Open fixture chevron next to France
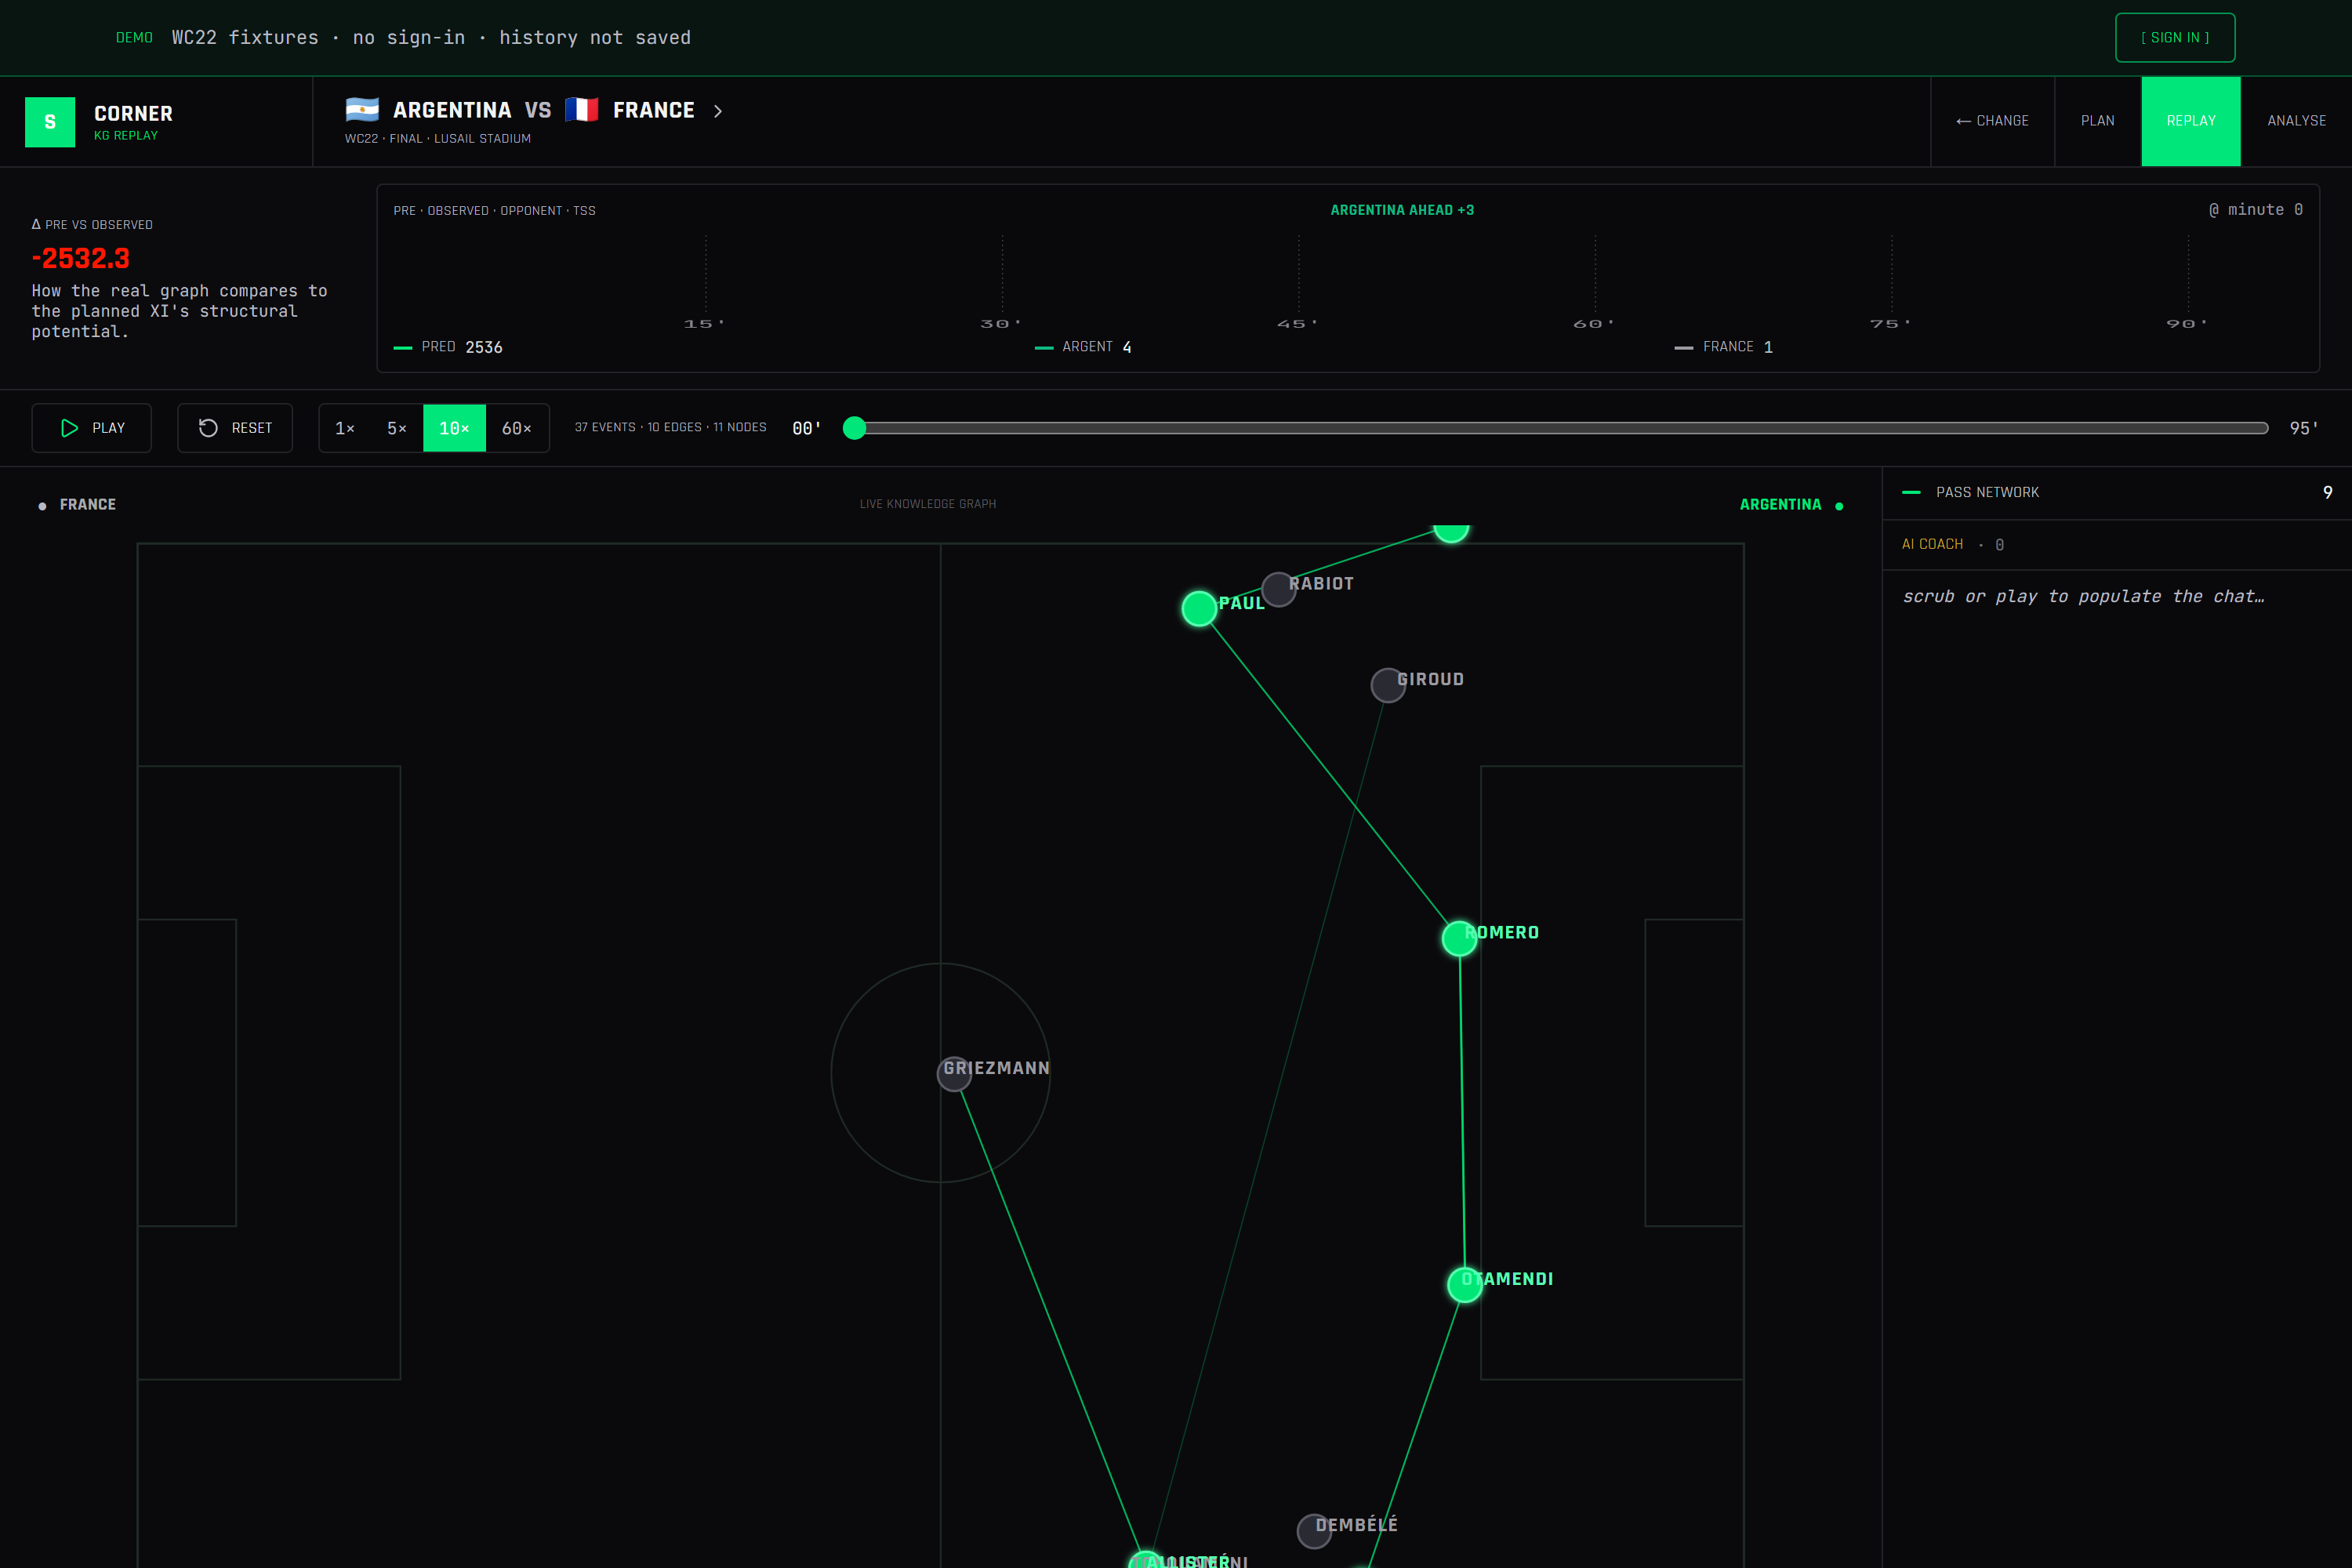This screenshot has height=1568, width=2352. click(718, 111)
